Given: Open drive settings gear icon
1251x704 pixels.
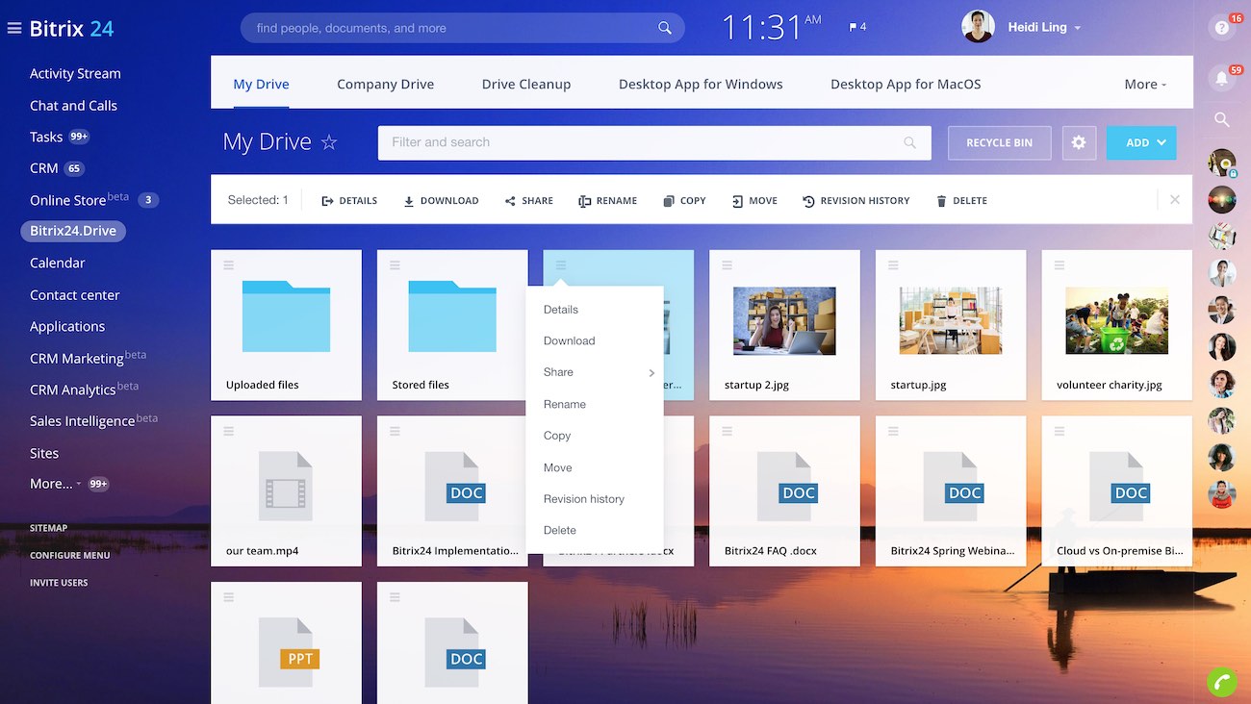Looking at the screenshot, I should point(1079,142).
